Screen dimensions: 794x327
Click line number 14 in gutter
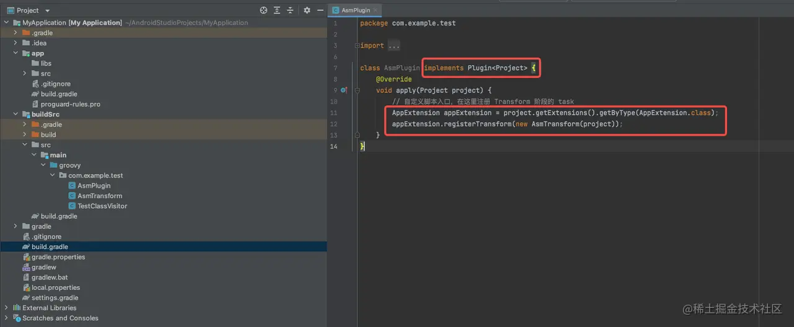point(334,146)
